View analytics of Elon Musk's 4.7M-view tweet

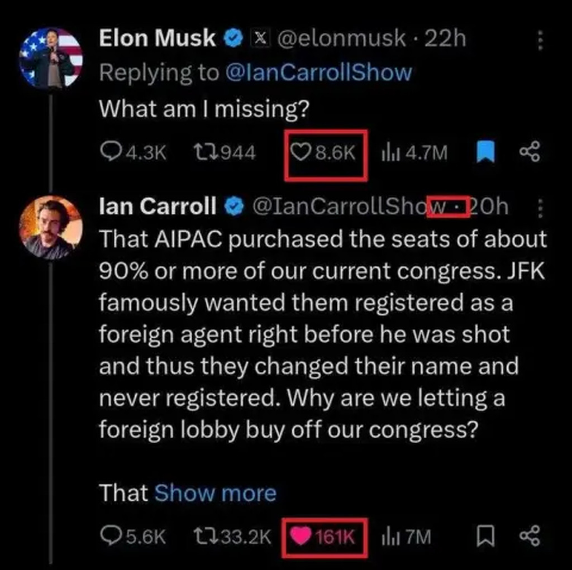[389, 152]
